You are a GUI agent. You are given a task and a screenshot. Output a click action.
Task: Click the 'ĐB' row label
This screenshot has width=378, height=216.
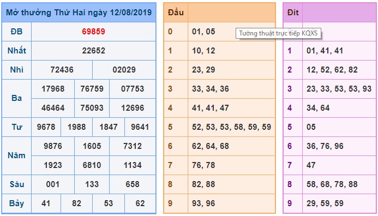coord(16,32)
